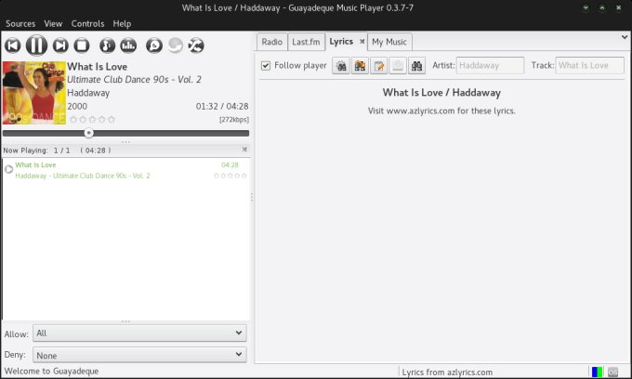Click the audio scrobble search icon
632x379 pixels.
(154, 46)
